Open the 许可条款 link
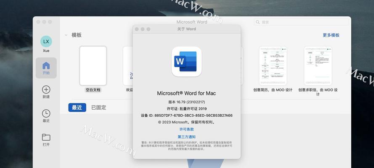 tap(186, 129)
